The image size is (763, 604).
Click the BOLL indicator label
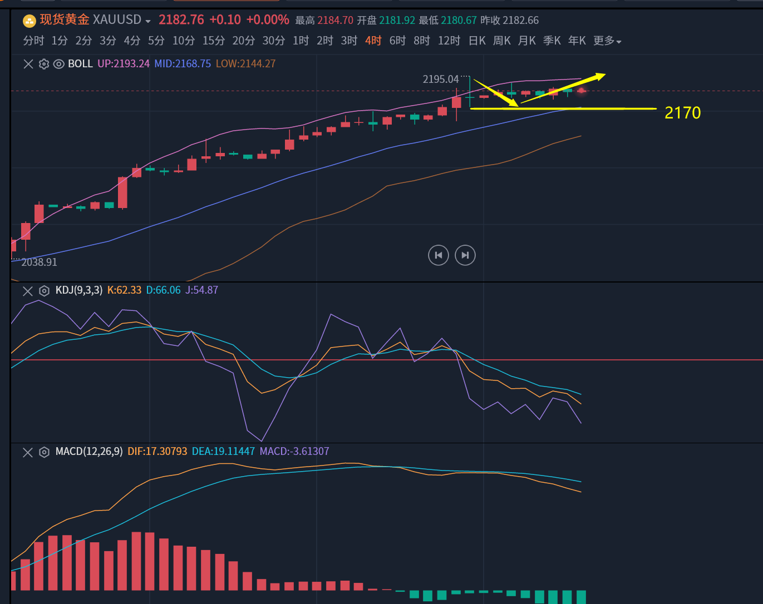[80, 64]
